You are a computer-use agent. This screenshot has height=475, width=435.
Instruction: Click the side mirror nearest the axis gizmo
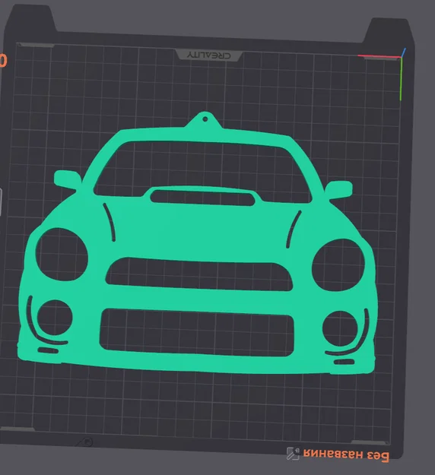tap(339, 190)
